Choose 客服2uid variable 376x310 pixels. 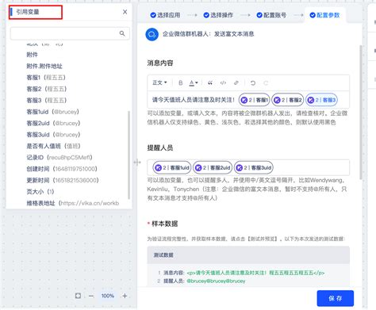pos(53,123)
